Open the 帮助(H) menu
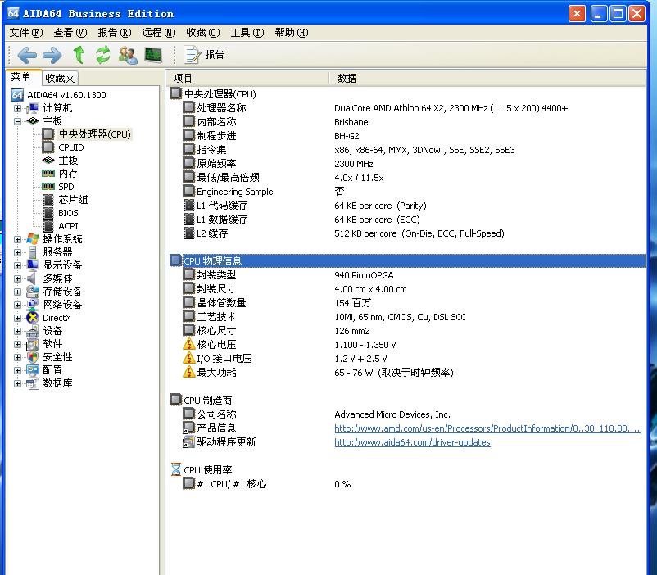This screenshot has width=657, height=575. pos(292,33)
